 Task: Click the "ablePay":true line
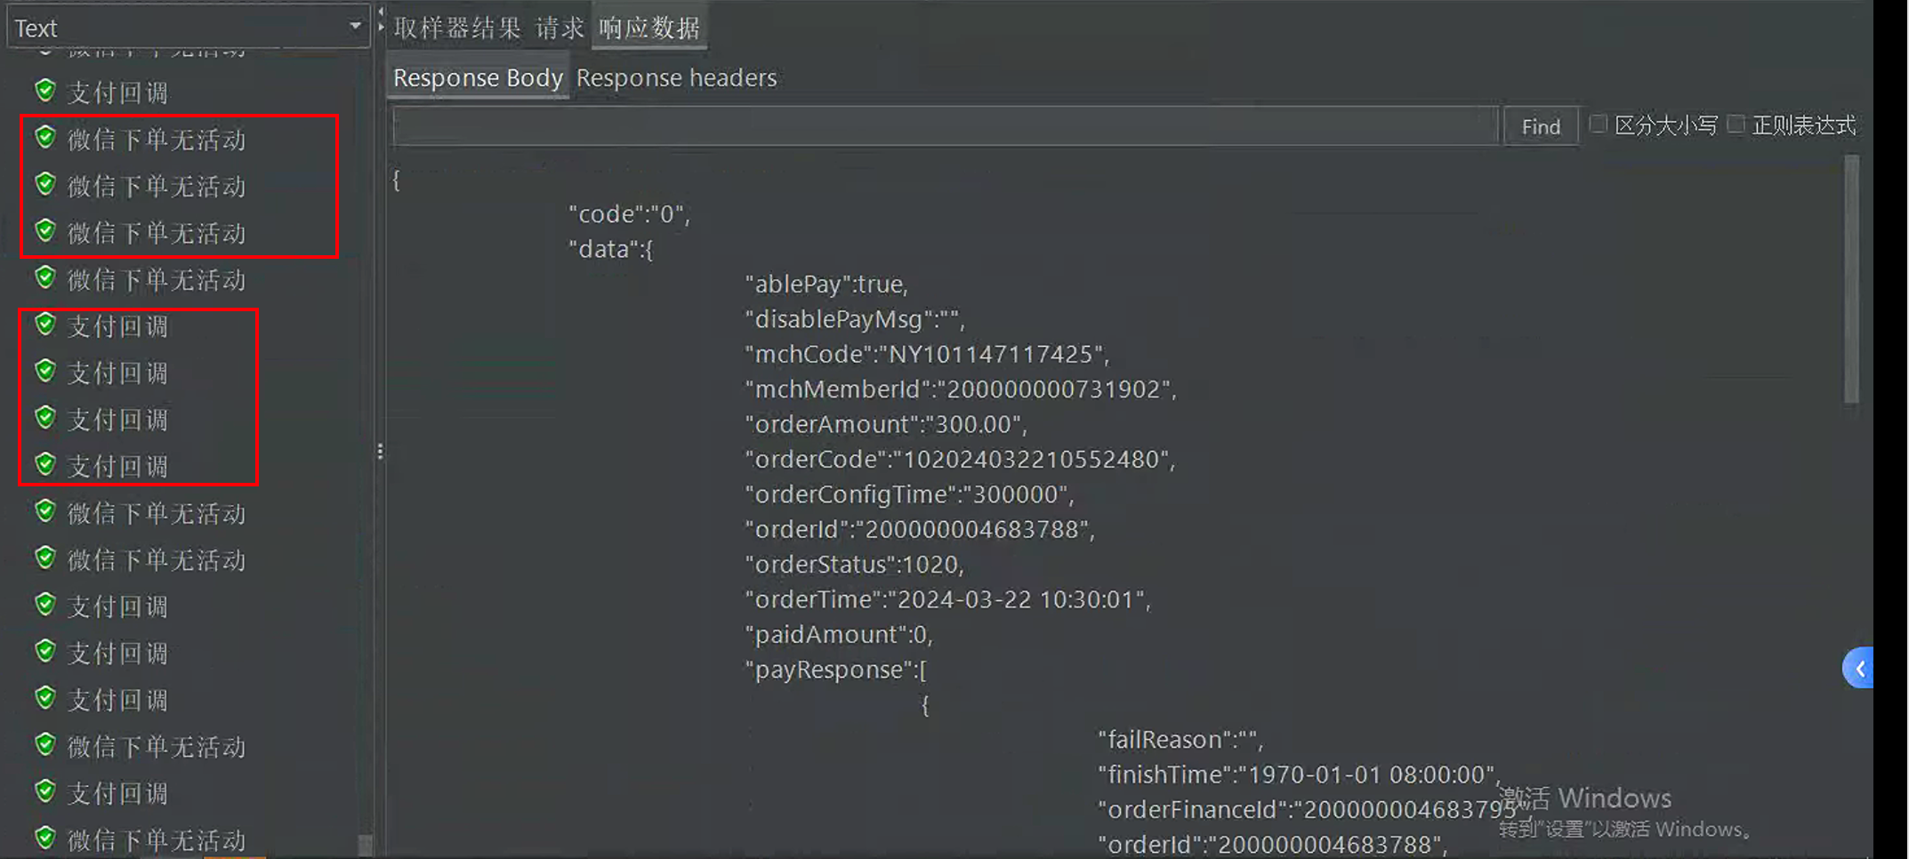coord(827,285)
